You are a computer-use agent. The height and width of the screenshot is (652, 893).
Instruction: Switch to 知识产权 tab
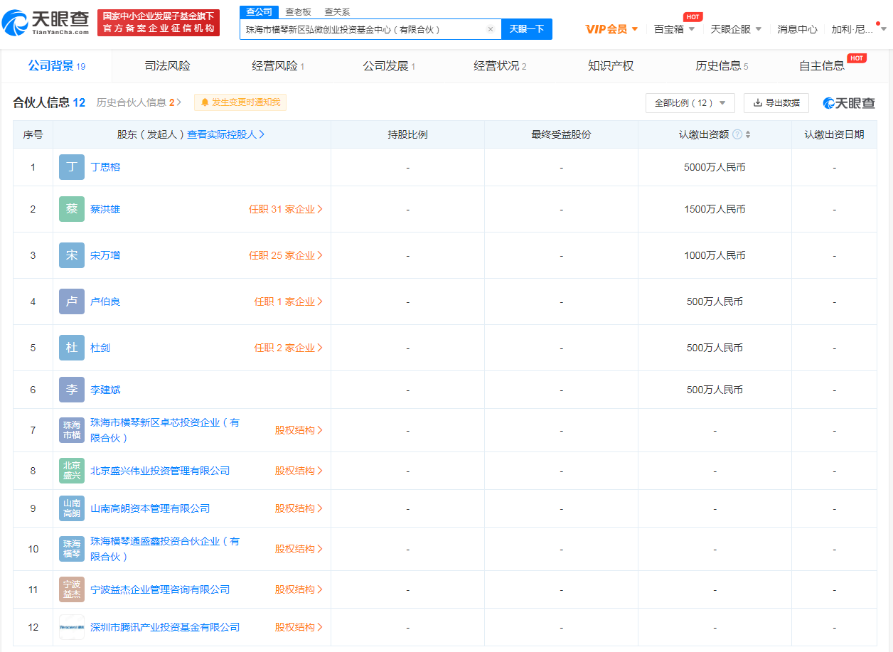pos(611,66)
